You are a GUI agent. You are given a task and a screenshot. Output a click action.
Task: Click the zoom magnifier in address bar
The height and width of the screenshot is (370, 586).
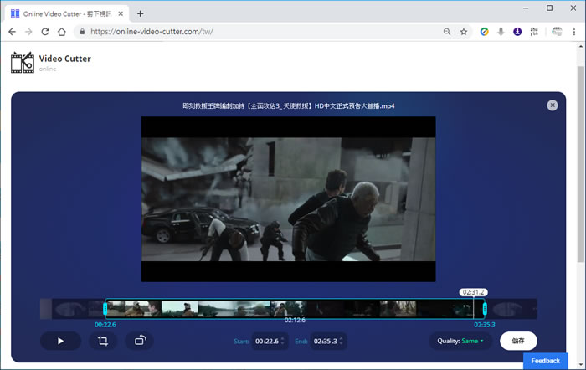click(447, 32)
